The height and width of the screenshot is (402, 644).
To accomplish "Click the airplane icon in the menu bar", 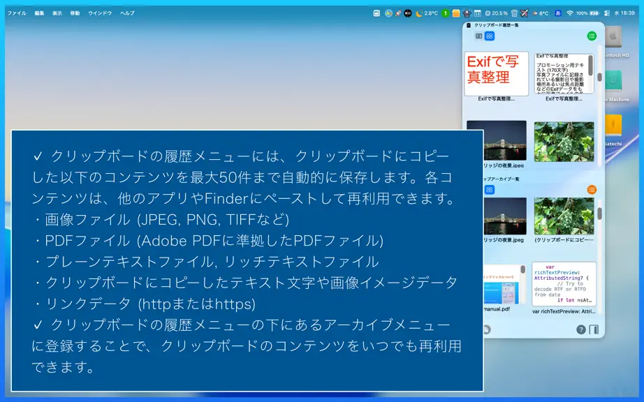I will [524, 13].
